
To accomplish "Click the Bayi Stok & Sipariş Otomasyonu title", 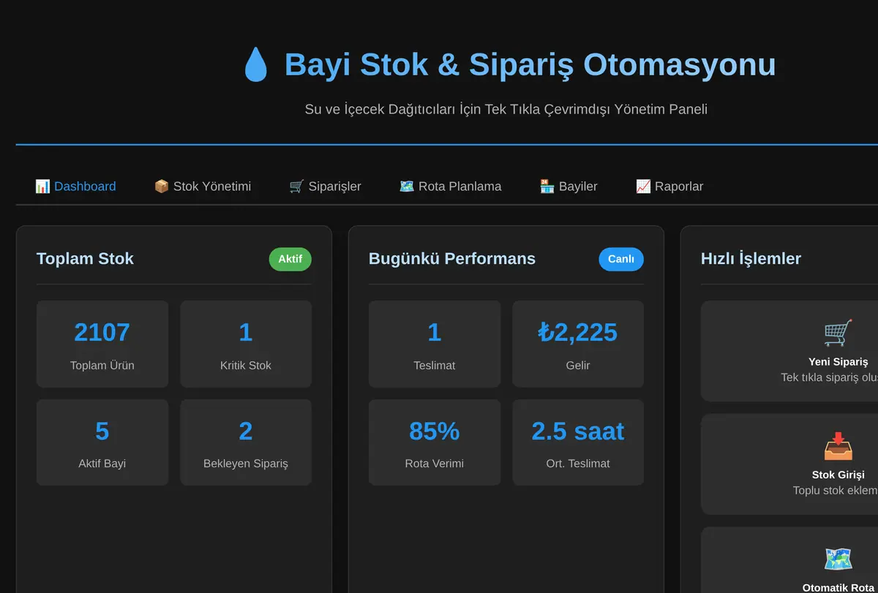I will pyautogui.click(x=530, y=64).
